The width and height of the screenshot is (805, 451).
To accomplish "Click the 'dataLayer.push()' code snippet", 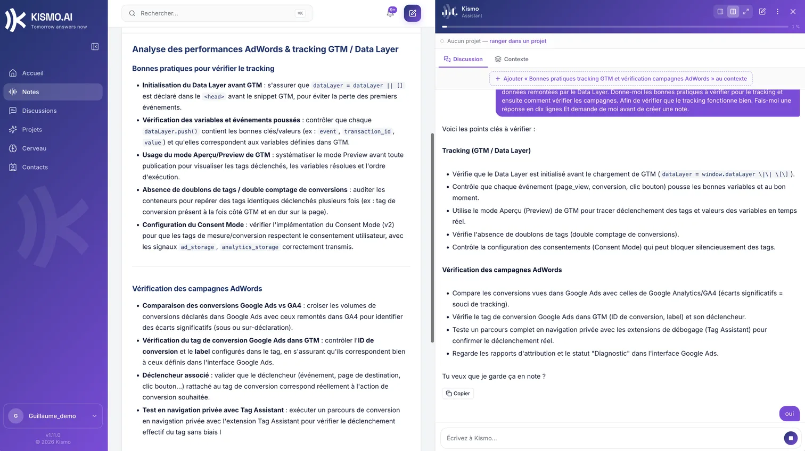I will (x=171, y=131).
